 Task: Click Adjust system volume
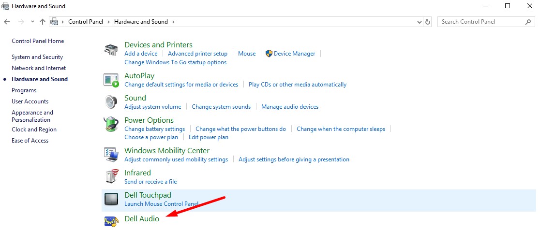(x=152, y=107)
